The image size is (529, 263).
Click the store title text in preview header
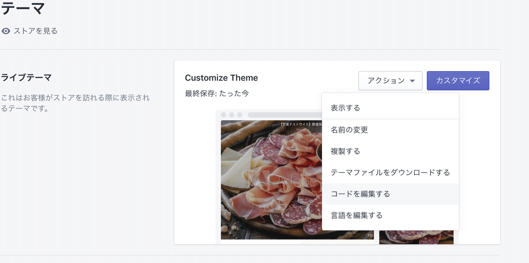[x=300, y=123]
